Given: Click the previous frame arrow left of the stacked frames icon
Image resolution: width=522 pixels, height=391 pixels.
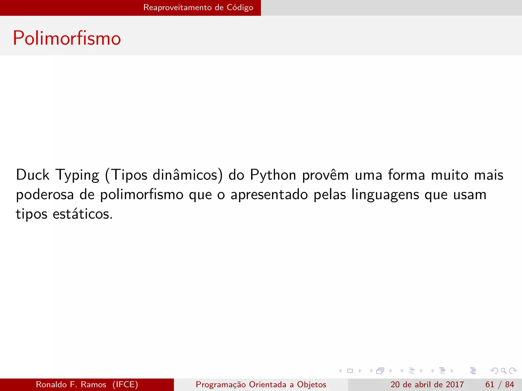Looking at the screenshot, I should click(x=371, y=371).
